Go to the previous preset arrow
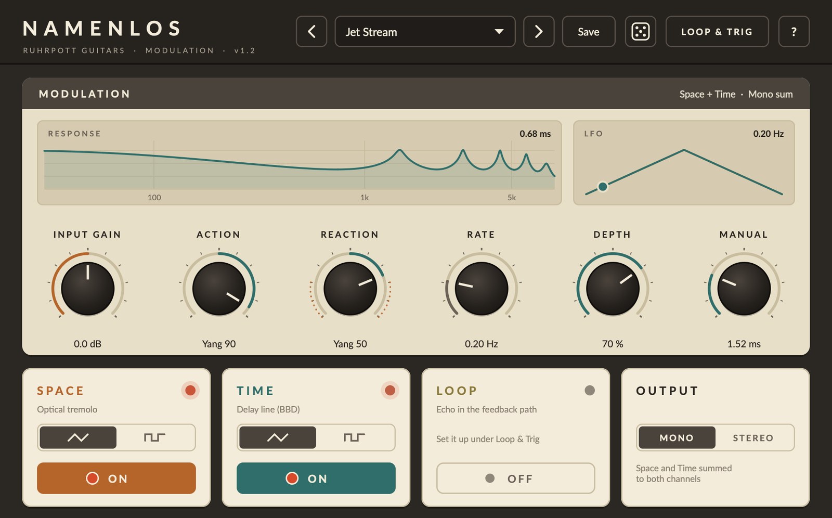Image resolution: width=832 pixels, height=518 pixels. tap(311, 32)
